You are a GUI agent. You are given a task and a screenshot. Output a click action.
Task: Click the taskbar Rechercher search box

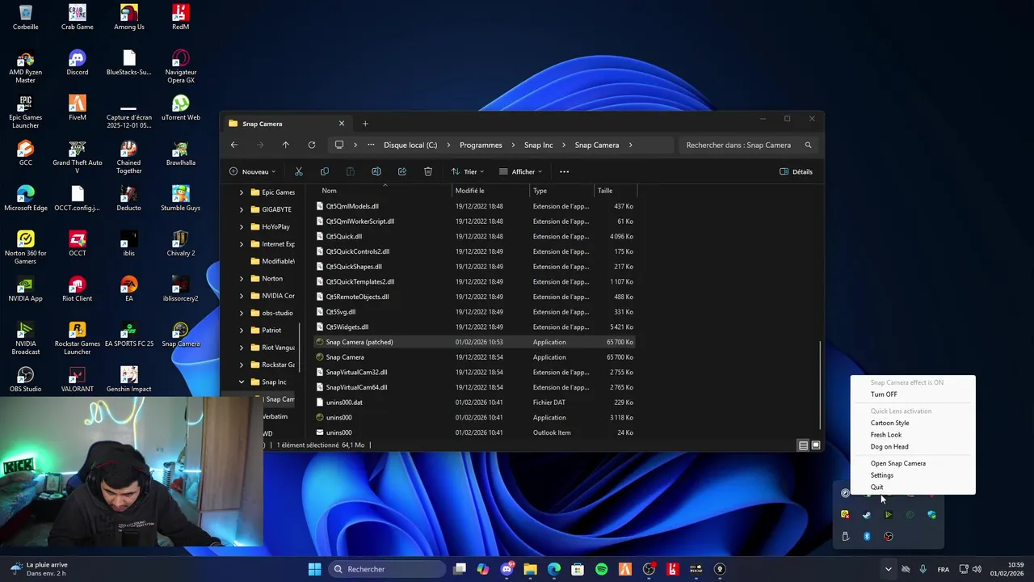pyautogui.click(x=388, y=569)
